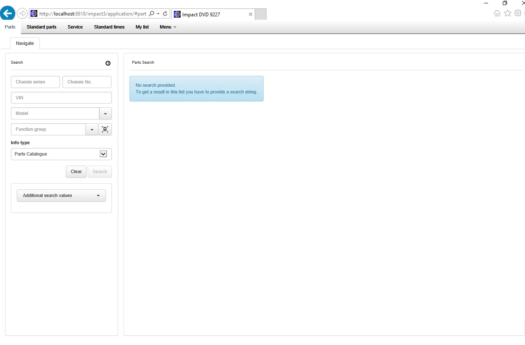Open browser Home icon
525x345 pixels.
point(497,13)
